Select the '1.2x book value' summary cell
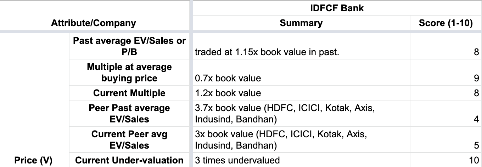The width and height of the screenshot is (482, 167). click(301, 93)
